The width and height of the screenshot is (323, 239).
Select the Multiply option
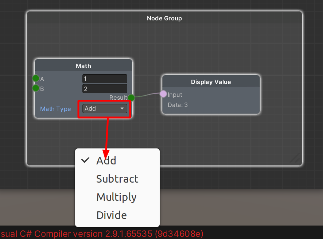point(116,197)
